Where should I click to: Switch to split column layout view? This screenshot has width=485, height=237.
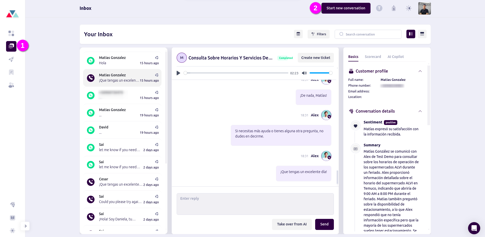tap(411, 34)
